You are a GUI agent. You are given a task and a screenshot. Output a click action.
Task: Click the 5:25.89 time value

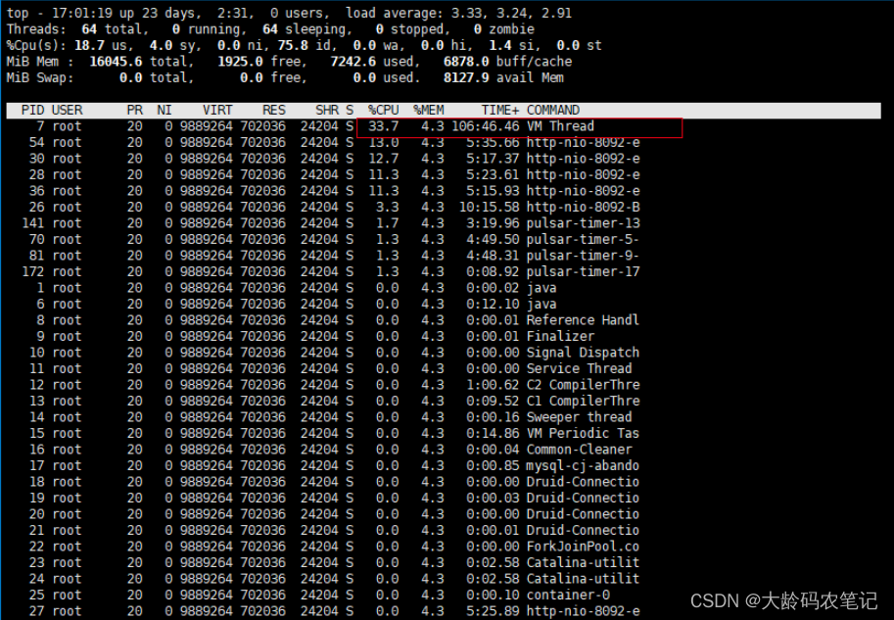(494, 611)
